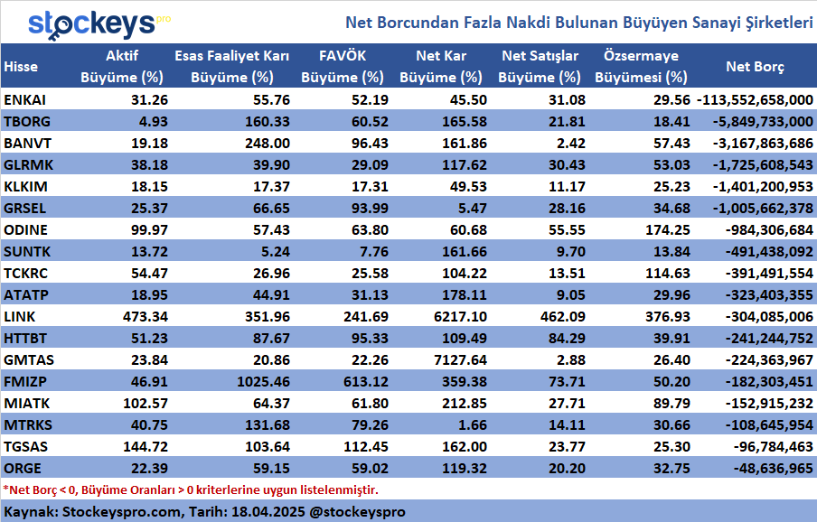
Task: Click KLKIM FAVÖK growth value 17.31
Action: [x=370, y=186]
